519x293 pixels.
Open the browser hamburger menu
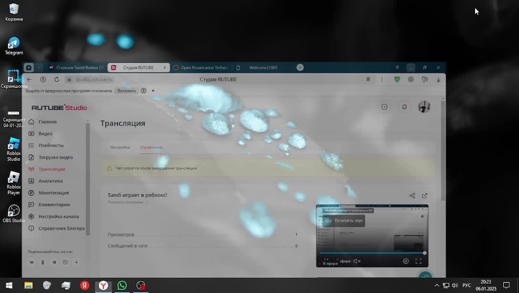(x=397, y=68)
